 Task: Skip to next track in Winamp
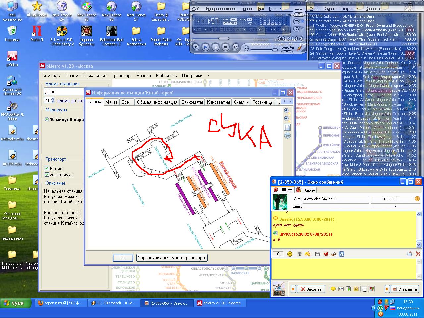(235, 47)
